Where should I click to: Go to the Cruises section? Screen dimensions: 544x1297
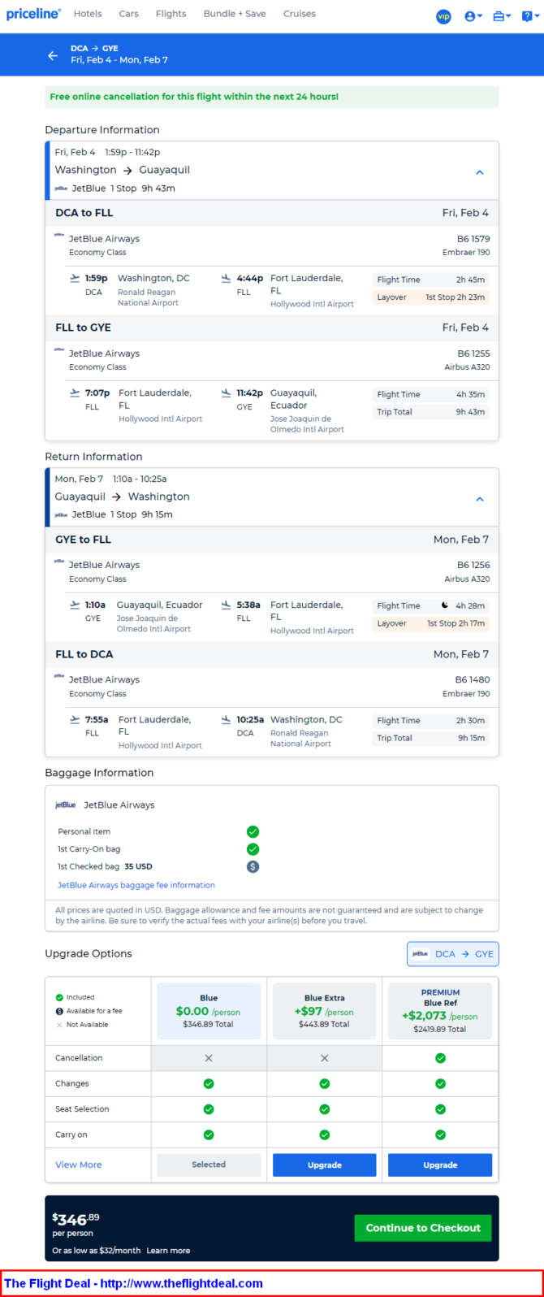[x=300, y=14]
